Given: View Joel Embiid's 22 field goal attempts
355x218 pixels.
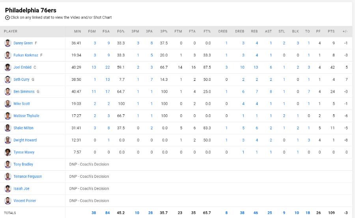Looking at the screenshot, I should pyautogui.click(x=108, y=67).
